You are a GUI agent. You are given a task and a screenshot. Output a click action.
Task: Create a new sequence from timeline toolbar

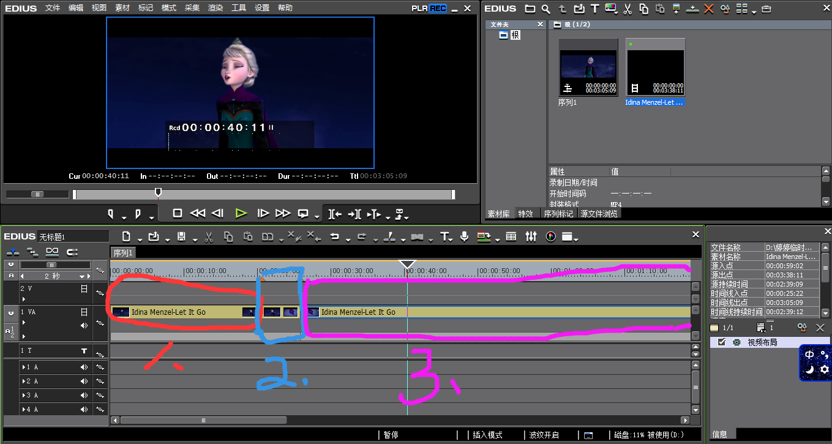pyautogui.click(x=126, y=236)
